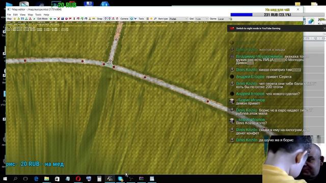Select the rightmost red road node
Viewport: 326px width, 183px height.
point(207,101)
